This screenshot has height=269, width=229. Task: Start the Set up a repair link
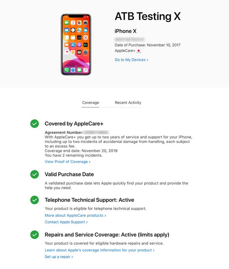click(x=59, y=257)
